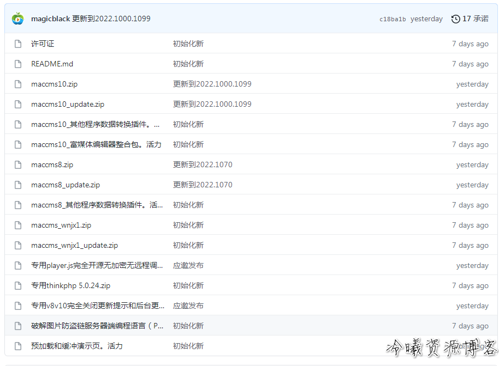
Task: Open the 破解图片防盗链服务器端编程语言 file
Action: pos(97,326)
